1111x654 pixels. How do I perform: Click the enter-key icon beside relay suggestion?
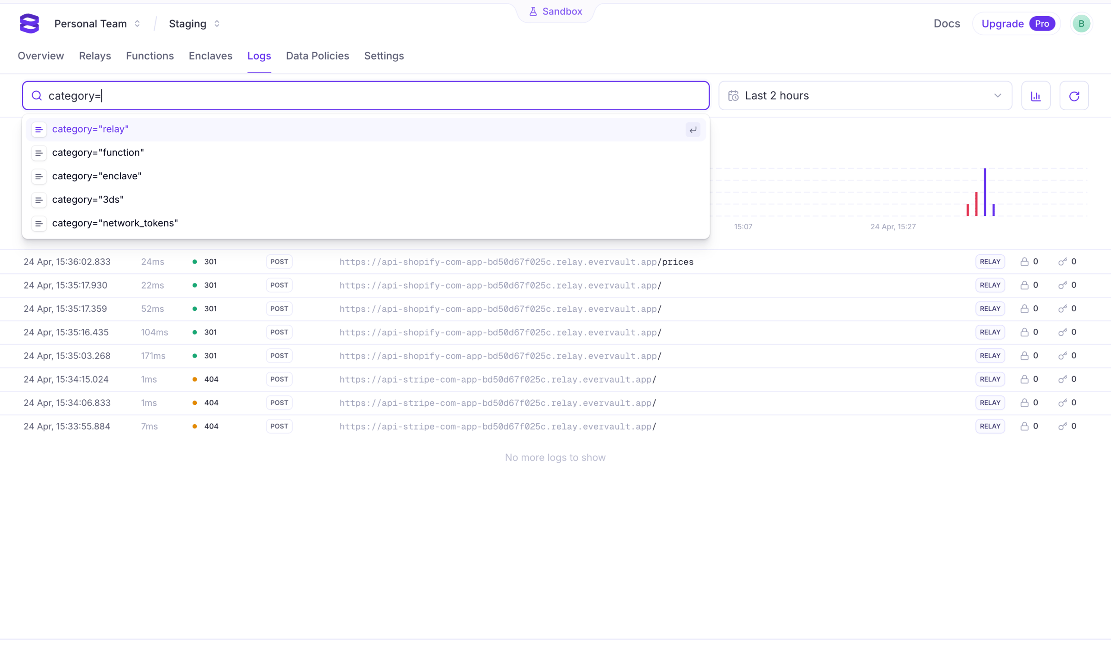coord(693,130)
